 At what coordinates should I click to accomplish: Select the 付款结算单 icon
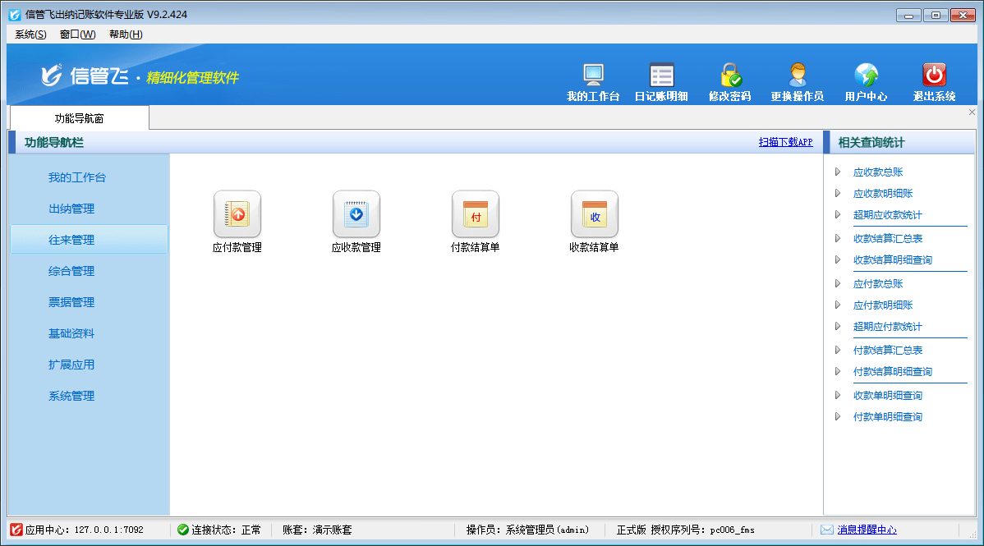475,215
